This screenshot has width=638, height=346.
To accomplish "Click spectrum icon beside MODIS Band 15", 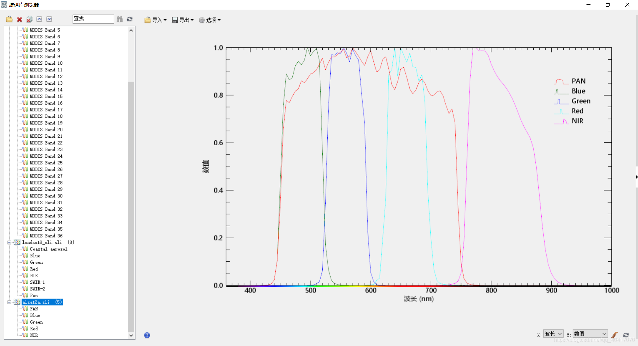I will point(25,96).
